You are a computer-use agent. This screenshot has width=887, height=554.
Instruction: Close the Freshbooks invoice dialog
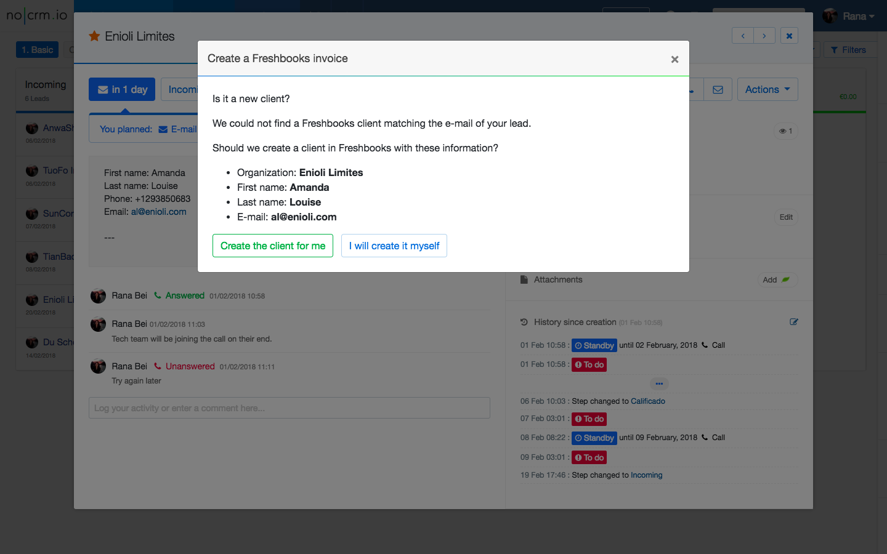click(674, 59)
